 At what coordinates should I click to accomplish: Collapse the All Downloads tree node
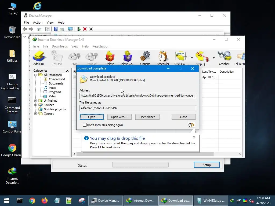click(36, 75)
